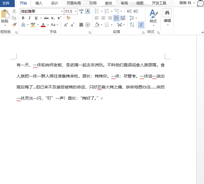Switch to the Review tab

[x=124, y=3]
